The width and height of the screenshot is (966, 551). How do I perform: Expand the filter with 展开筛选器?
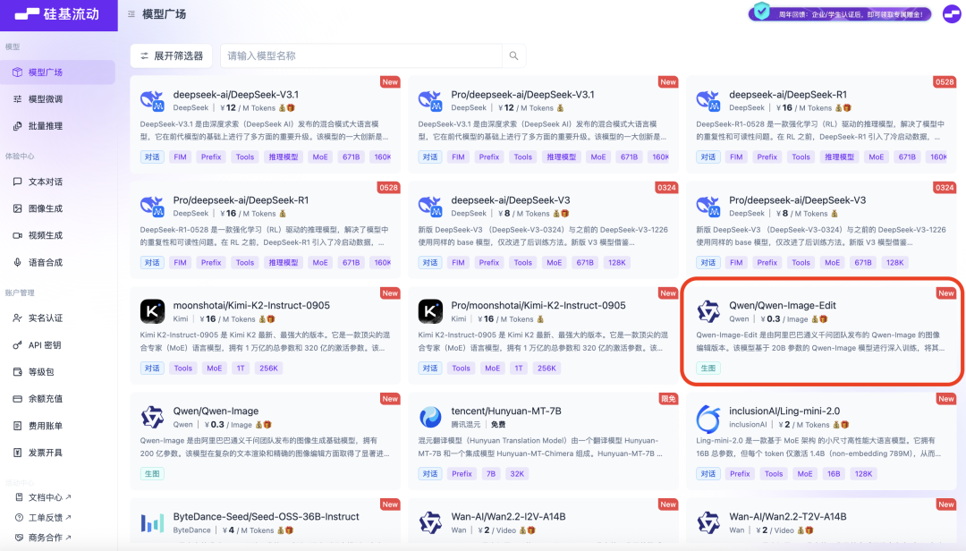(171, 55)
